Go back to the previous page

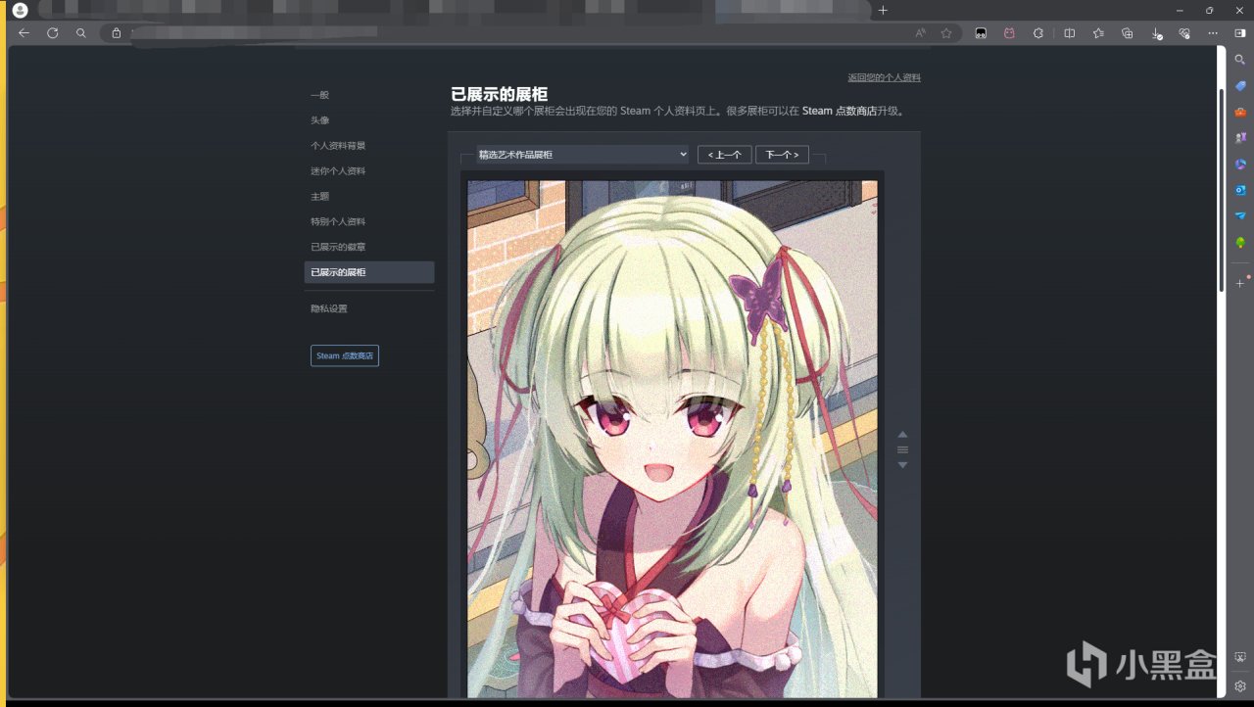tap(24, 32)
